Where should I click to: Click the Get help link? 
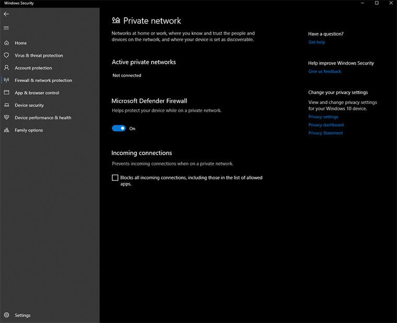point(317,42)
